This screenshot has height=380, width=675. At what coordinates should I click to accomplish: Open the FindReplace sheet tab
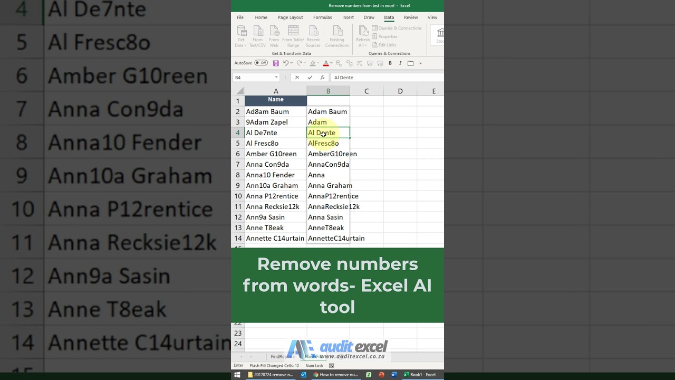tap(283, 357)
